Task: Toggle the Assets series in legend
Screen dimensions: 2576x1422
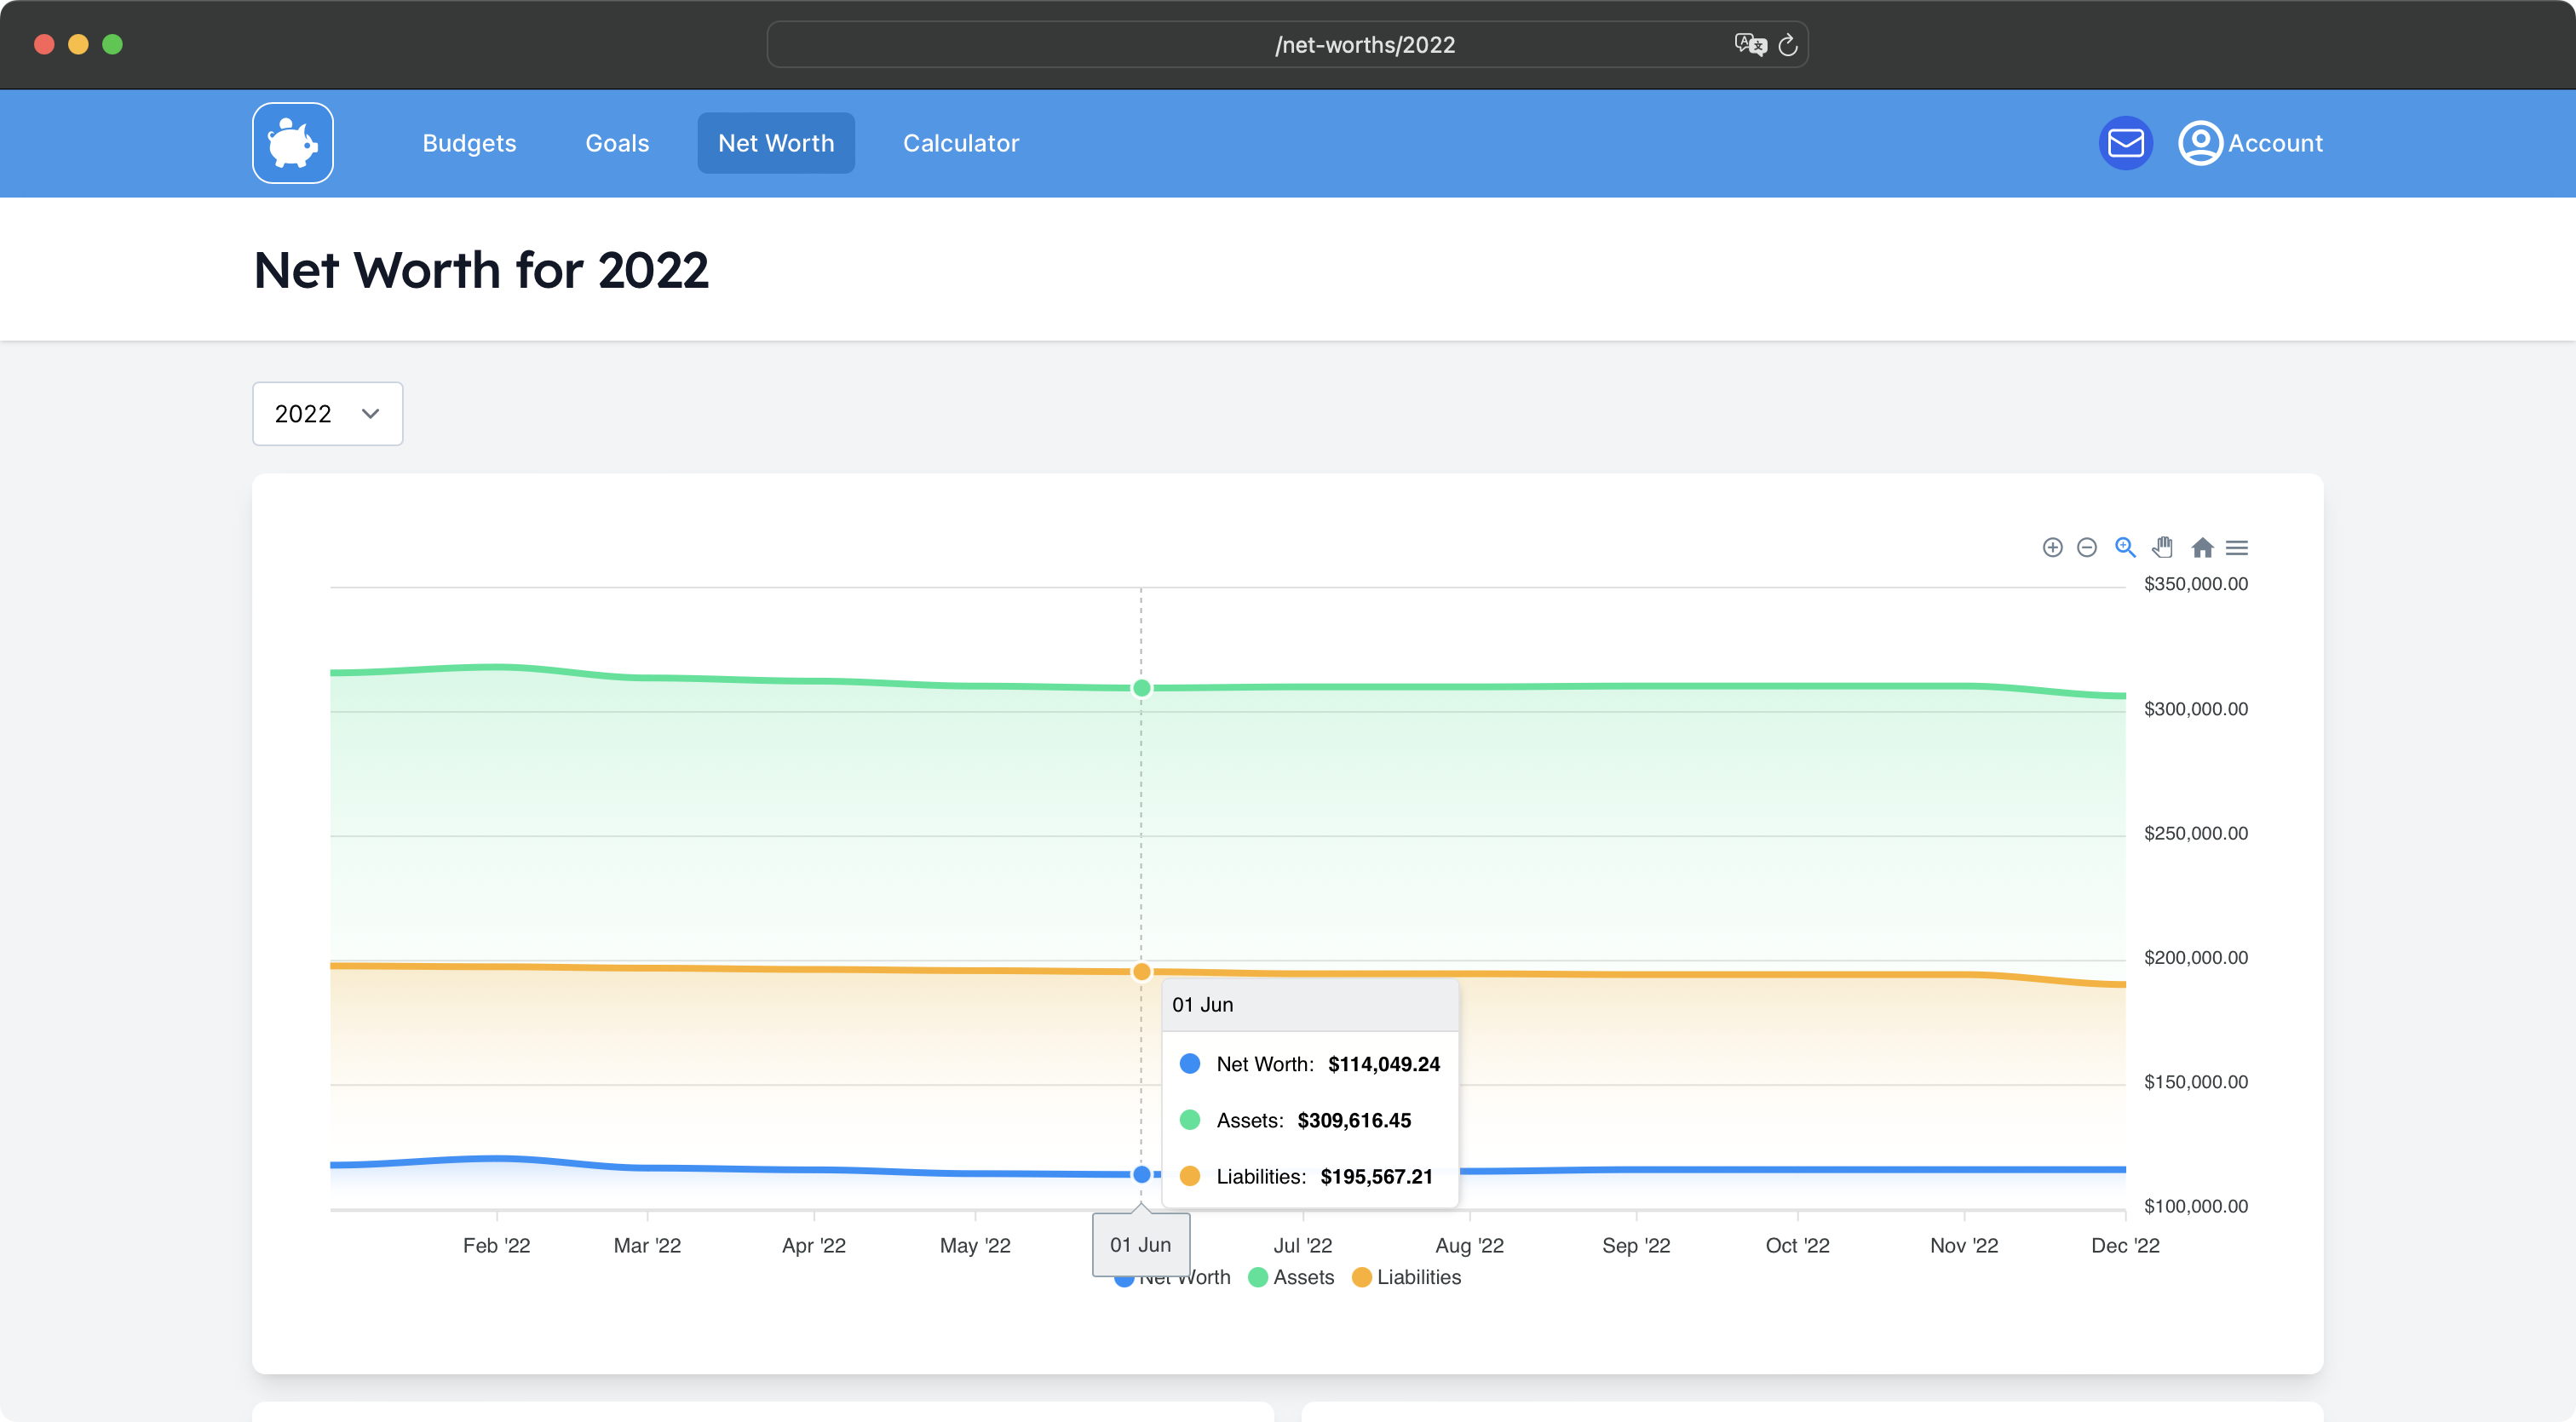Action: click(1292, 1277)
